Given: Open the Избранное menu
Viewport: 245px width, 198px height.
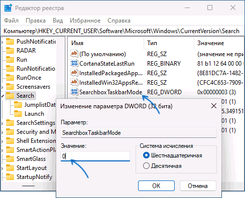Looking at the screenshot, I should click(x=85, y=21).
